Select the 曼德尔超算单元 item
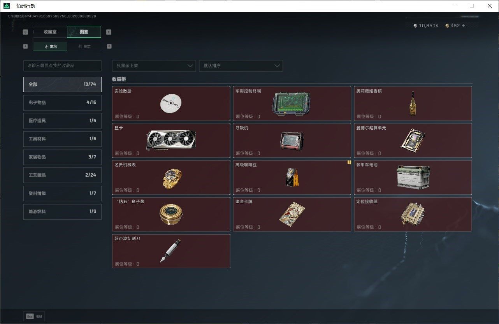The width and height of the screenshot is (499, 324). point(413,141)
